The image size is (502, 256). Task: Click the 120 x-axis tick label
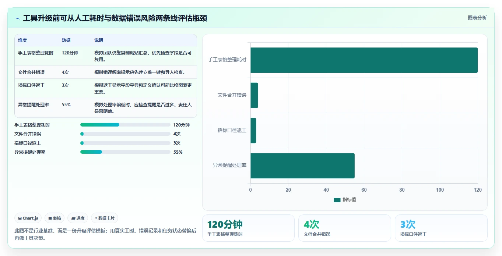[478, 190]
